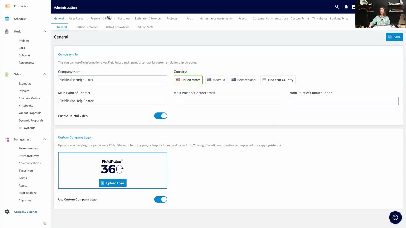Click the Save button

[x=394, y=37]
